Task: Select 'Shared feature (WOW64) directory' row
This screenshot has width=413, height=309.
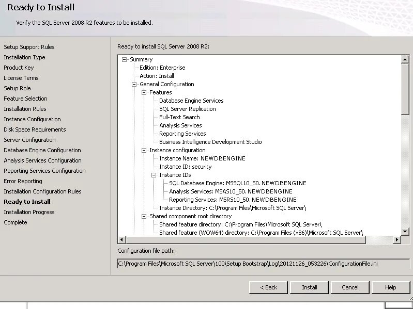Action: click(261, 233)
